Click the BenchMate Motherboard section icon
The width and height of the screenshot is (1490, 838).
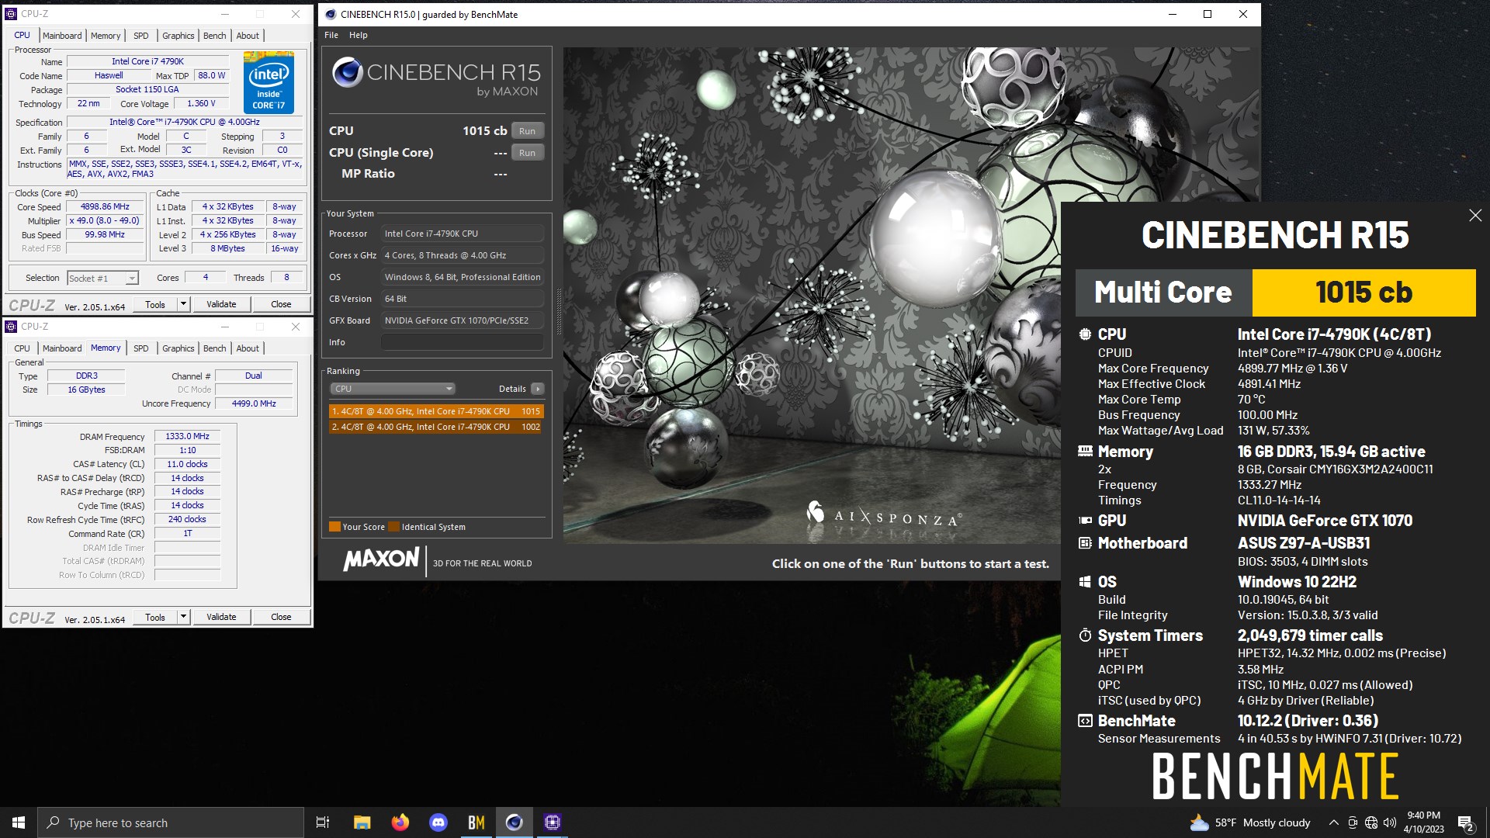[x=1085, y=543]
